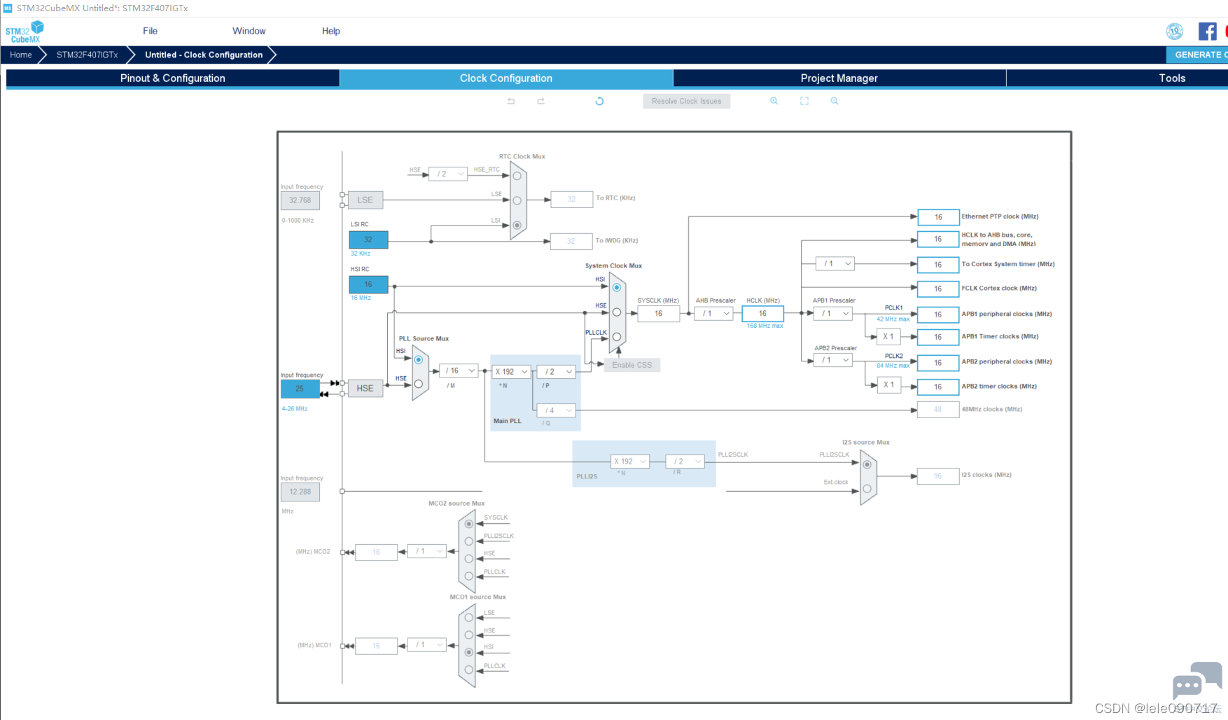Open the MCO1 prescaler dropdown

[426, 644]
